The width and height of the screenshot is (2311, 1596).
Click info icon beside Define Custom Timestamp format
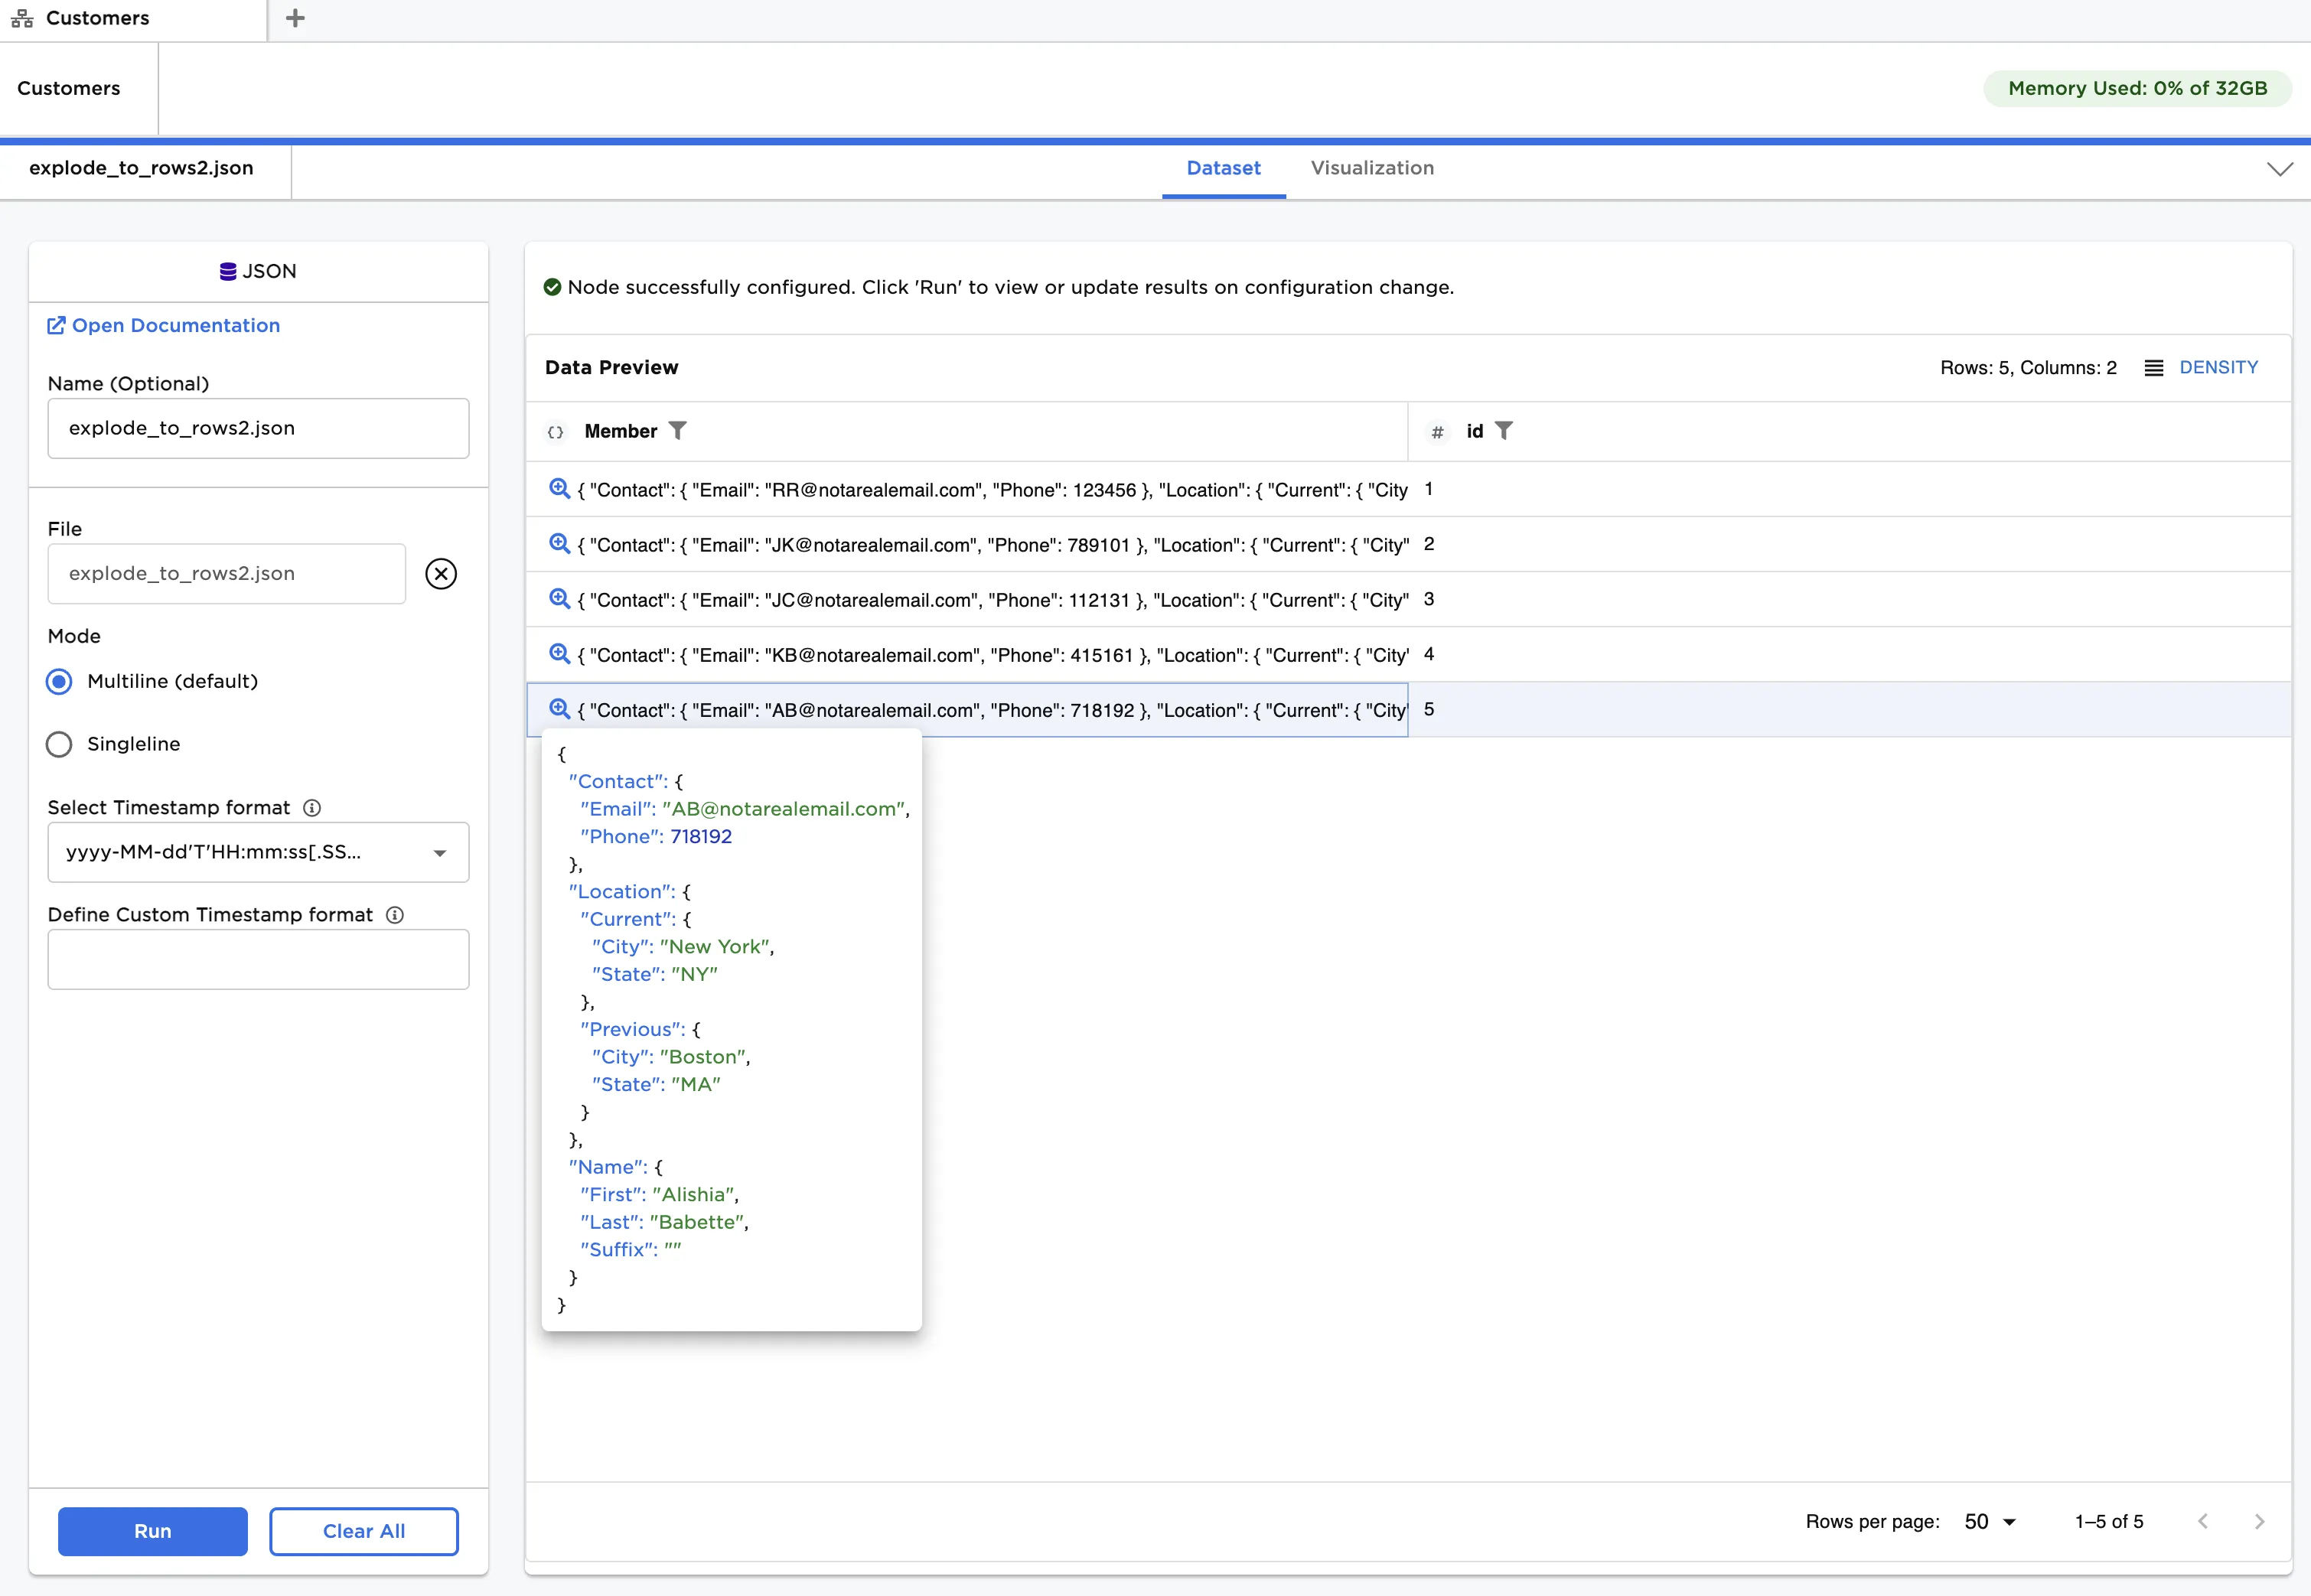pos(395,914)
